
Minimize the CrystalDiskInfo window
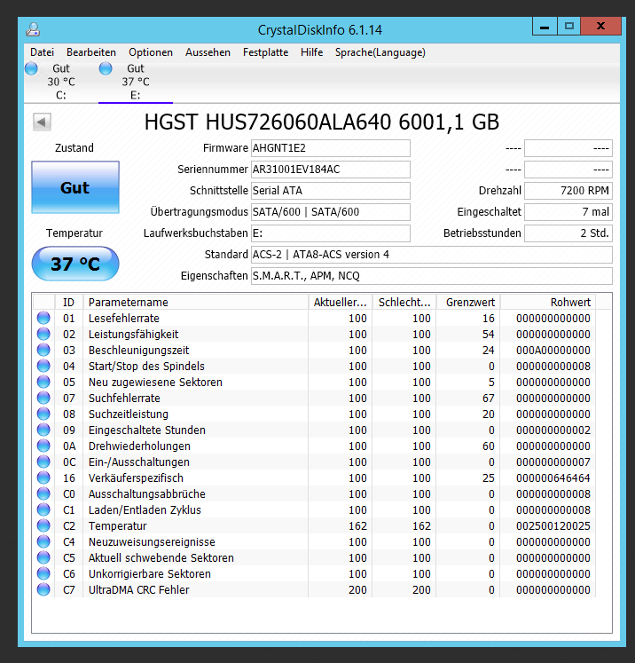point(545,27)
